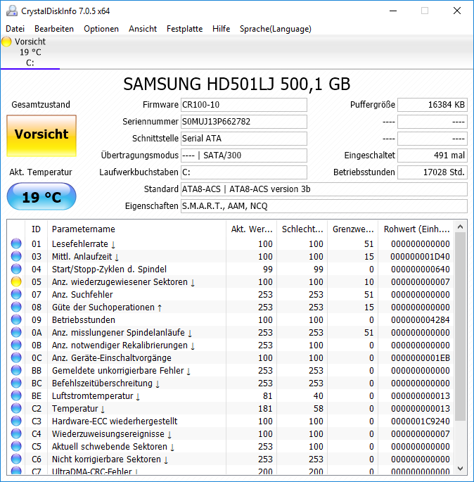Click the blue status icon for Temperatur row C2
Viewport: 474px width, 482px height.
click(16, 408)
